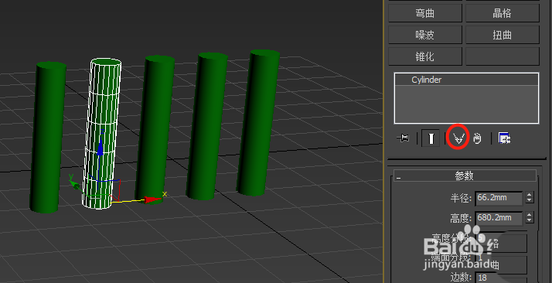Screen dimensions: 552x283
Task: Select Cylinder in the modifier stack
Action: coord(466,80)
